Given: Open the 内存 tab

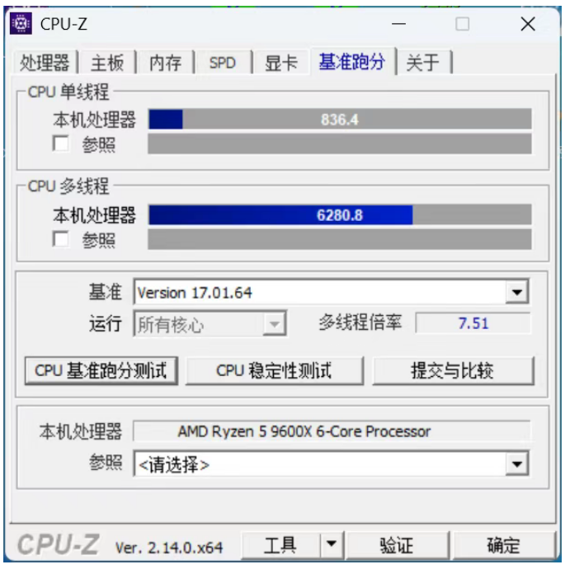Looking at the screenshot, I should (165, 62).
